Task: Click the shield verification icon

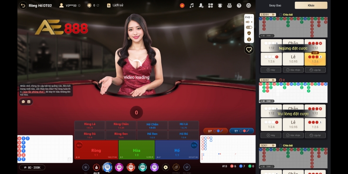Action: [x=249, y=33]
